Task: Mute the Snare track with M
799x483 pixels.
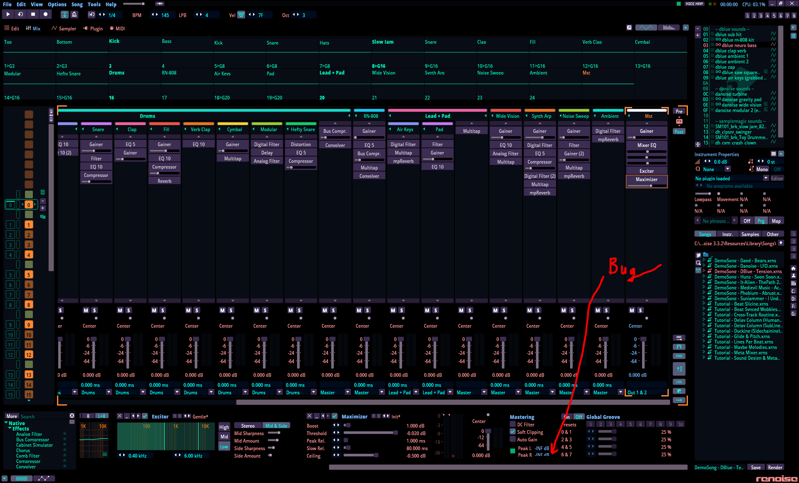Action: point(86,310)
